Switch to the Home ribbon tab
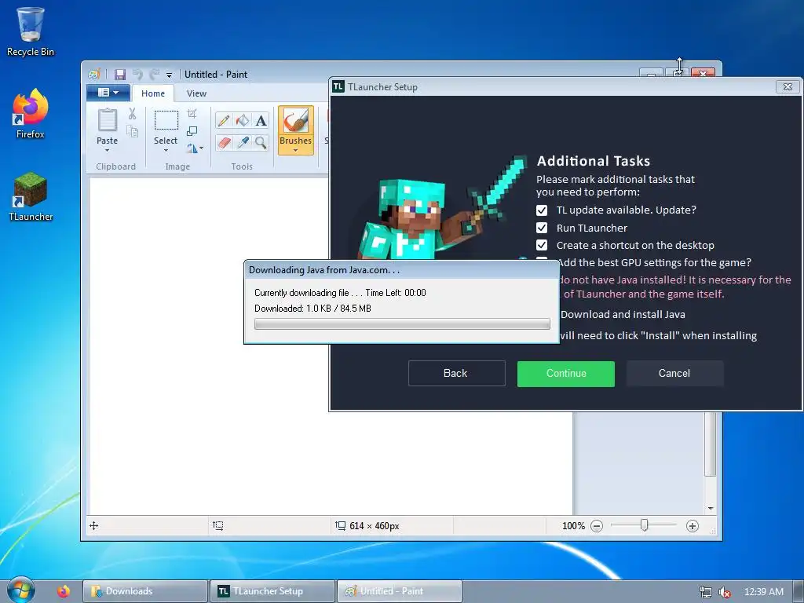Viewport: 804px width, 603px height. point(153,93)
